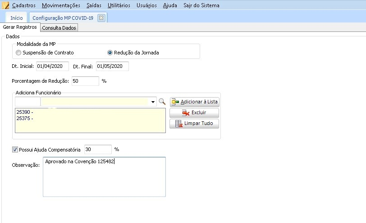Open the Cadastros menu
The image size is (366, 223).
(24, 5)
